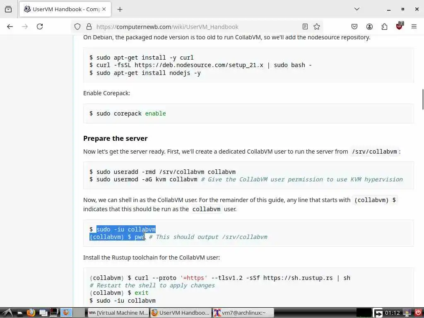The width and height of the screenshot is (424, 318).
Task: Save page to Pocket
Action: point(354,26)
